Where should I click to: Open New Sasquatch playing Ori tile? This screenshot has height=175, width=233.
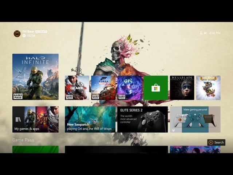(x=90, y=119)
